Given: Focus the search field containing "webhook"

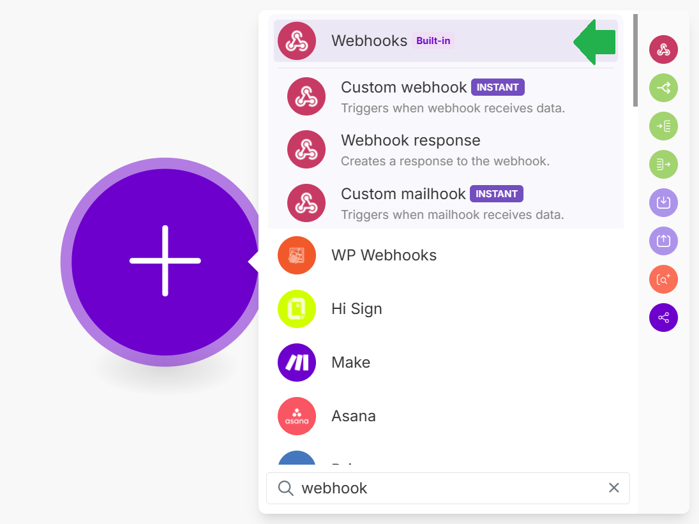Looking at the screenshot, I should click(448, 488).
